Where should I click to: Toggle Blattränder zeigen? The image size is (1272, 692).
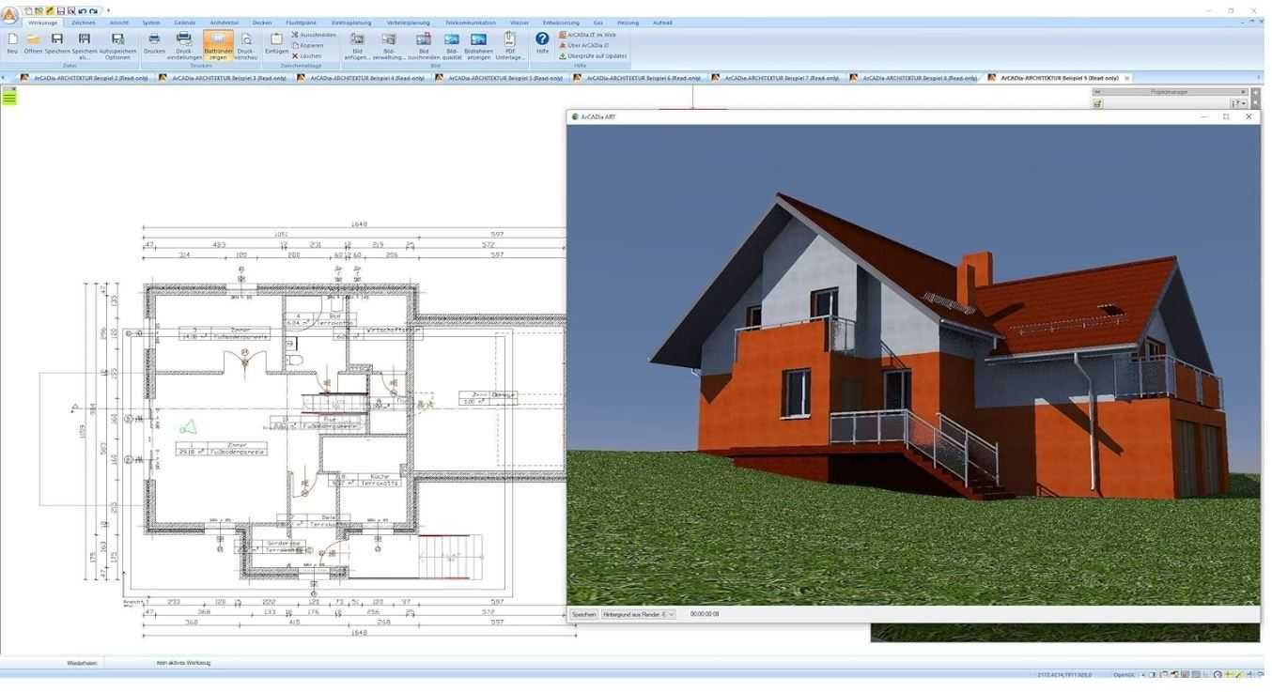[218, 47]
